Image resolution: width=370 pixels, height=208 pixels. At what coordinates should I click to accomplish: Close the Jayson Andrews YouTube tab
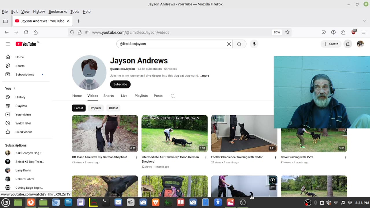[68, 21]
